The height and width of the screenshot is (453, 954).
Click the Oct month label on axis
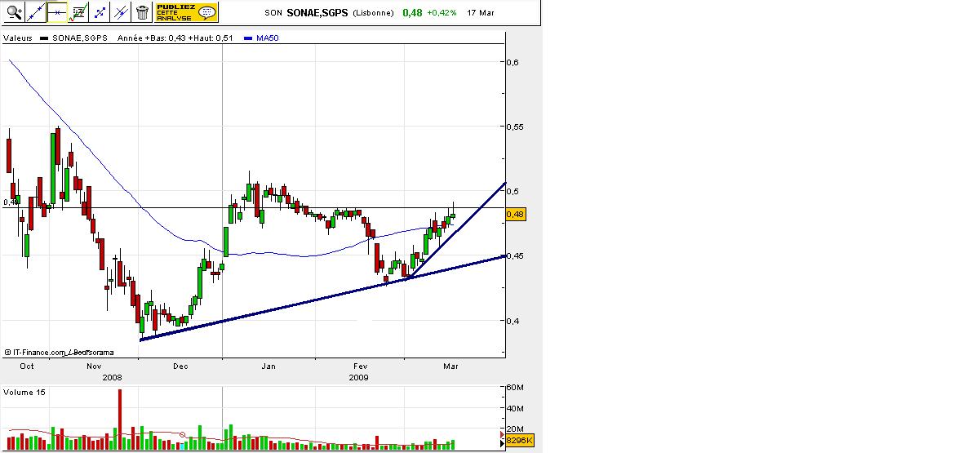27,366
